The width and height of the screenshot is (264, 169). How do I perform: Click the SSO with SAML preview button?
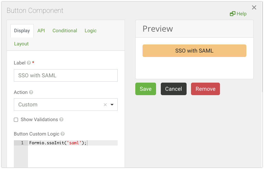pyautogui.click(x=194, y=51)
